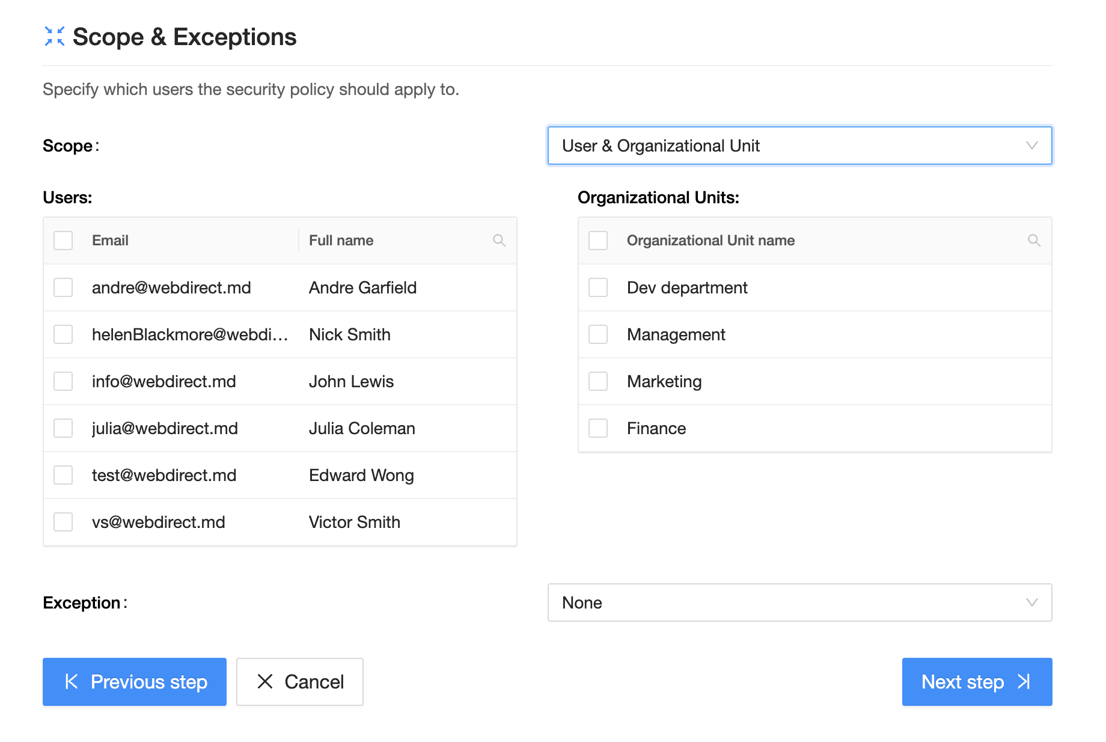The width and height of the screenshot is (1106, 742).
Task: Click search icon in Organizational Units table
Action: (x=1034, y=241)
